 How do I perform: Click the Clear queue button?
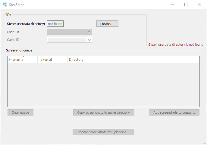(20, 113)
